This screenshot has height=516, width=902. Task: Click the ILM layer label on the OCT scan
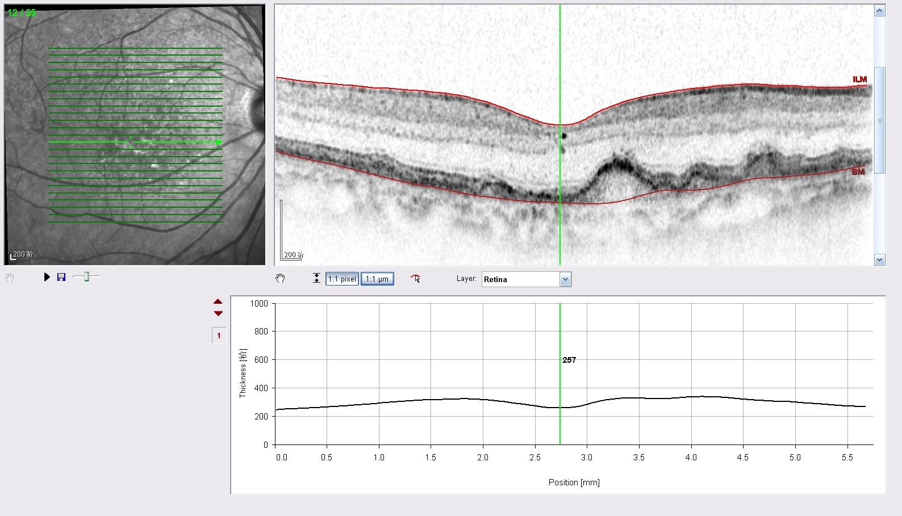pyautogui.click(x=859, y=79)
